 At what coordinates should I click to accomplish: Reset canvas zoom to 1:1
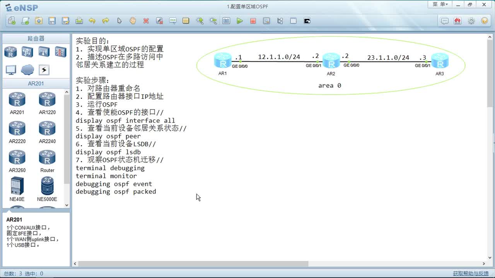point(226,21)
